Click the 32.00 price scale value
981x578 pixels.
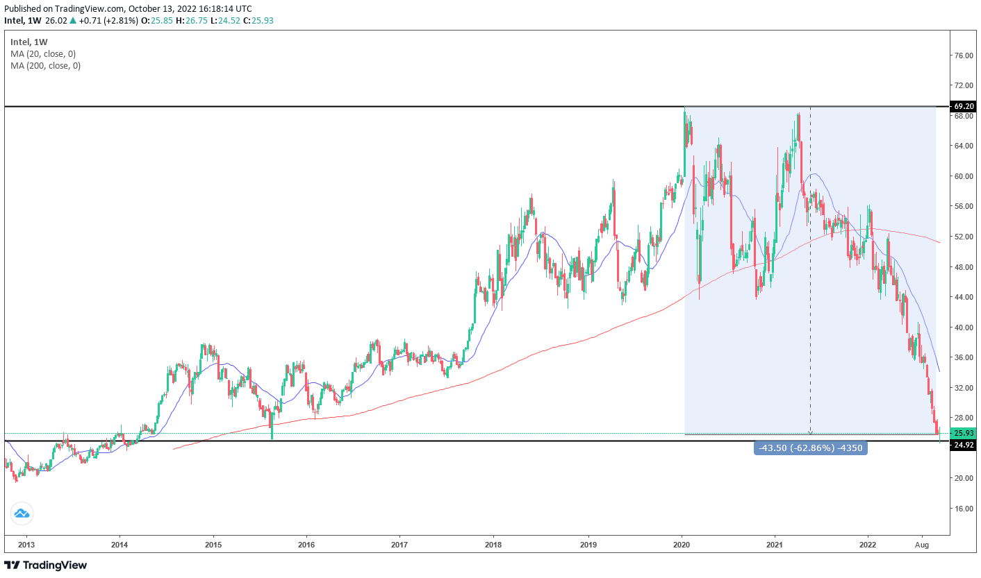click(964, 387)
